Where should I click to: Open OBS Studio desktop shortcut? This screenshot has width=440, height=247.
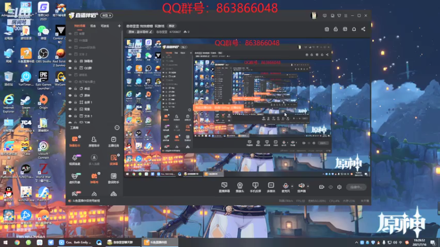43,55
